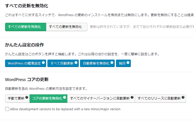Click label text Allow development versions to be replaced

coord(65,109)
